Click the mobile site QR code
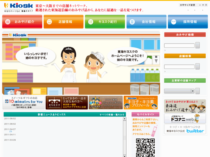 click(x=146, y=148)
